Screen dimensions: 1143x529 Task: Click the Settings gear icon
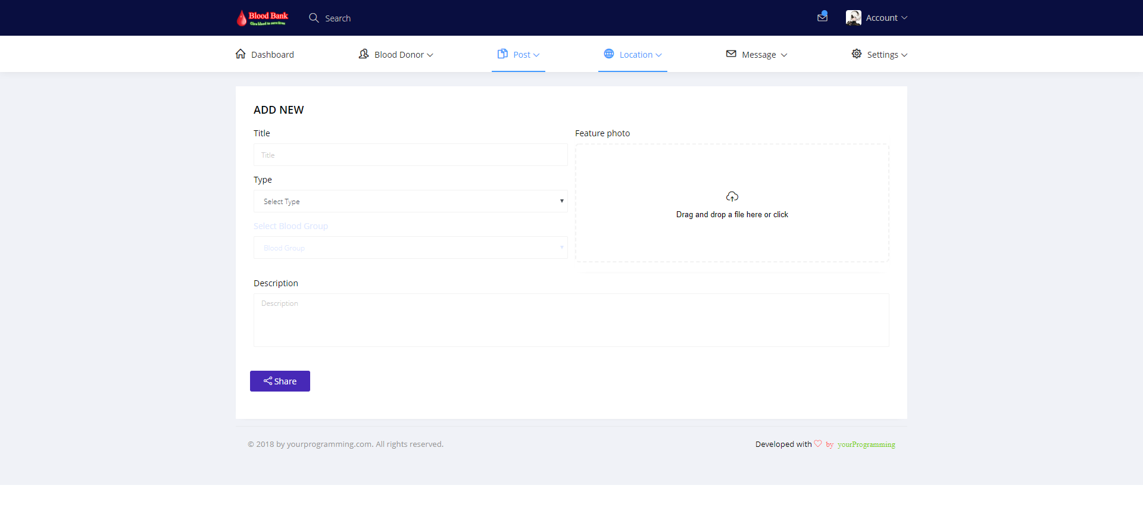856,54
